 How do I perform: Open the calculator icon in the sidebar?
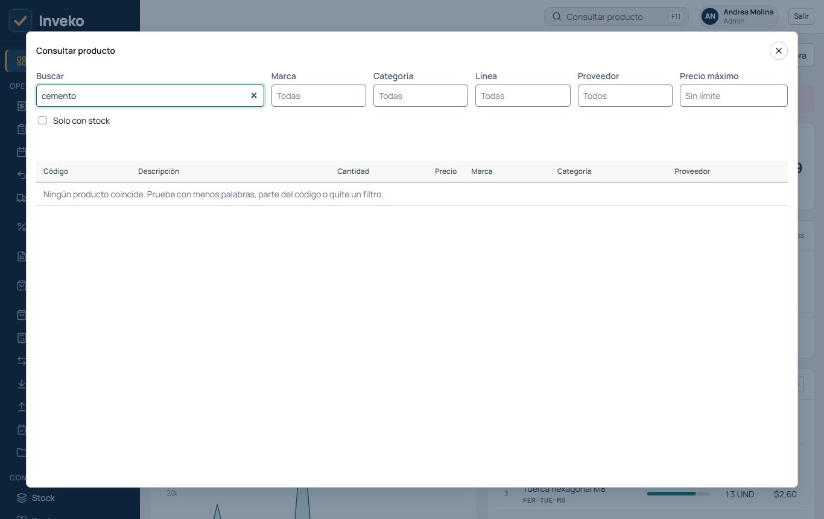tap(21, 338)
